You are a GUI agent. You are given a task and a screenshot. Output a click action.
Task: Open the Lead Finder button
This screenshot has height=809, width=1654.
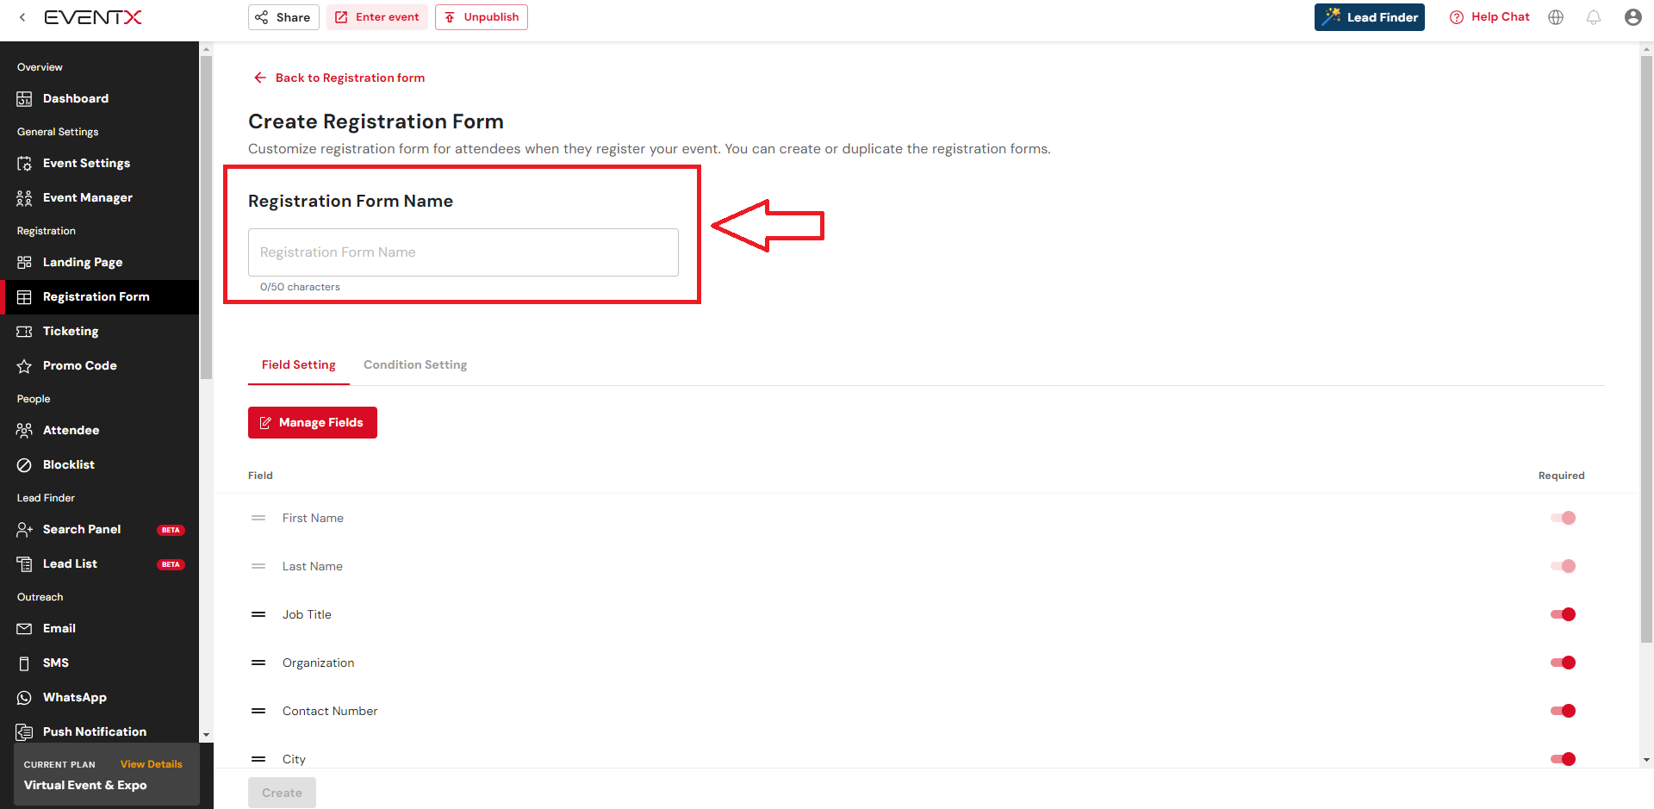1369,17
